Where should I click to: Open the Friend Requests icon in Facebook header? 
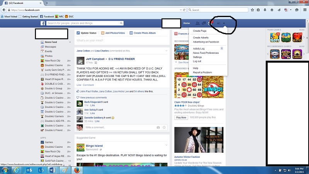point(198,24)
